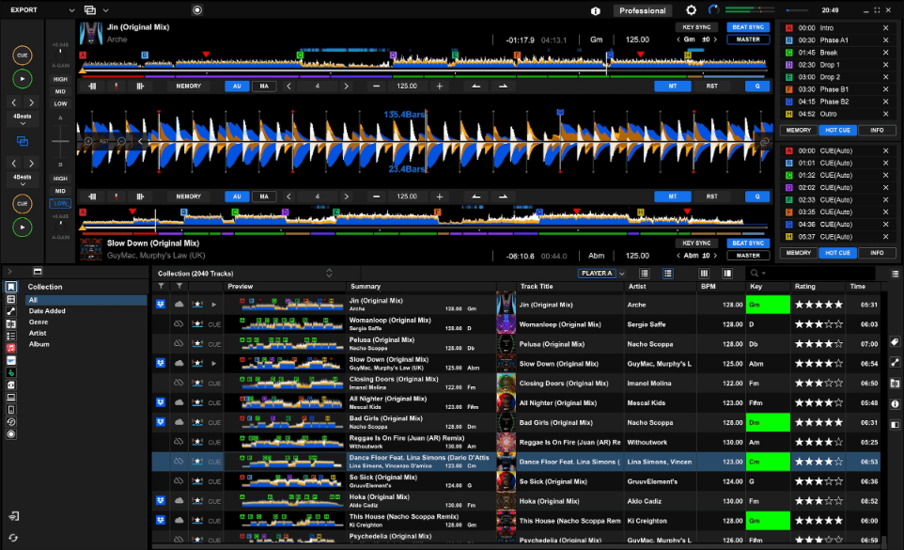The height and width of the screenshot is (550, 904).
Task: Delete the Break hot cue with X
Action: pyautogui.click(x=885, y=53)
